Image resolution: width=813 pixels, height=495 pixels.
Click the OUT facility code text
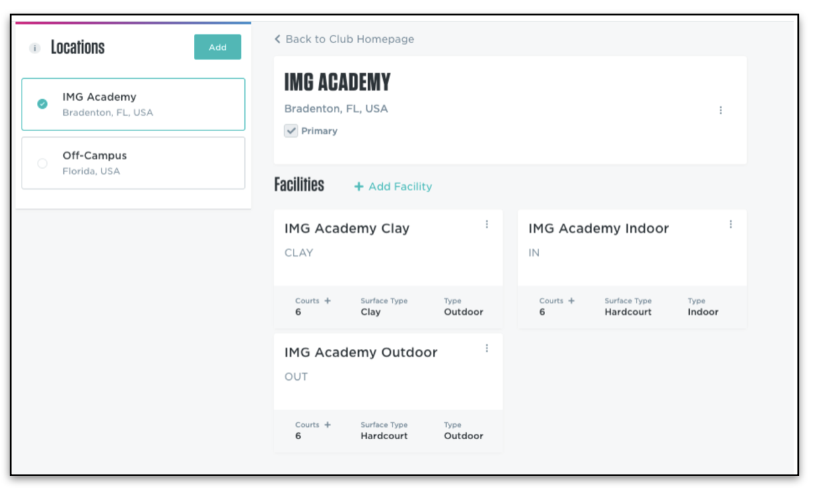click(296, 377)
